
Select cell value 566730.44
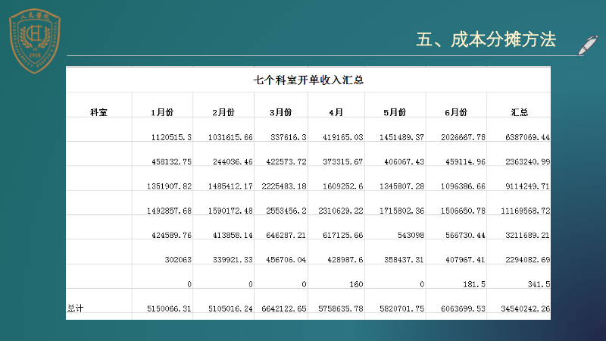465,235
